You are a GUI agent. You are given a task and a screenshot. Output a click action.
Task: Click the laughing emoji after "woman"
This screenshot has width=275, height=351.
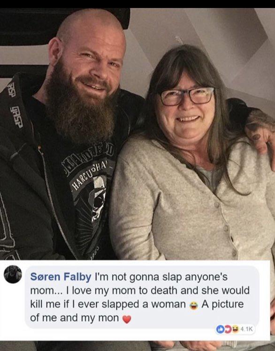tap(193, 305)
